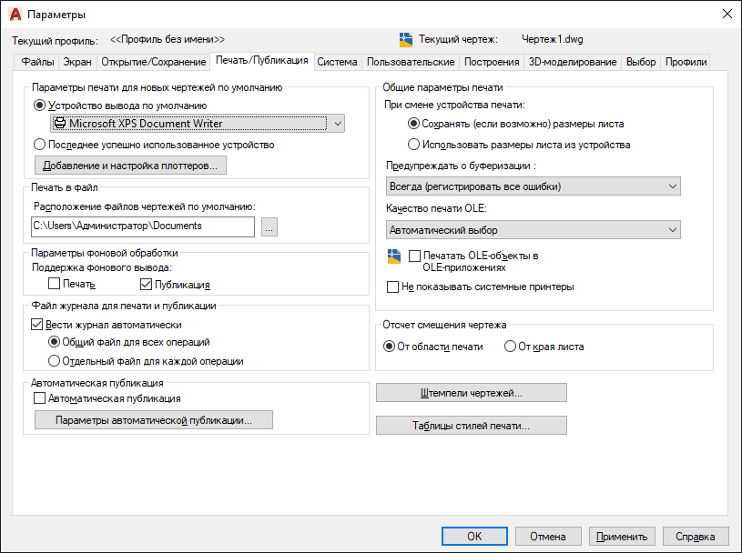Toggle Вести журнал автоматически checkbox
The image size is (742, 553).
pos(37,325)
